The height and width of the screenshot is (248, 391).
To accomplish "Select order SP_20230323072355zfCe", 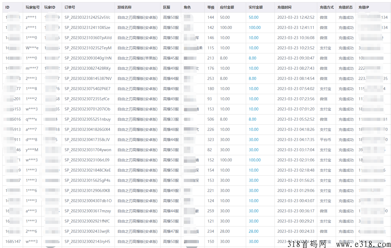I will coord(87,99).
